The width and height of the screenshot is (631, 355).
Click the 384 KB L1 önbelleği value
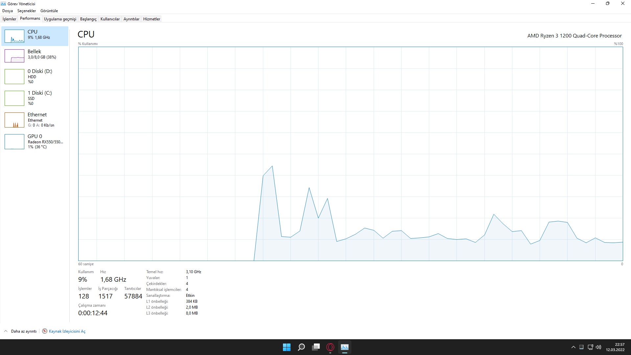[x=192, y=301]
